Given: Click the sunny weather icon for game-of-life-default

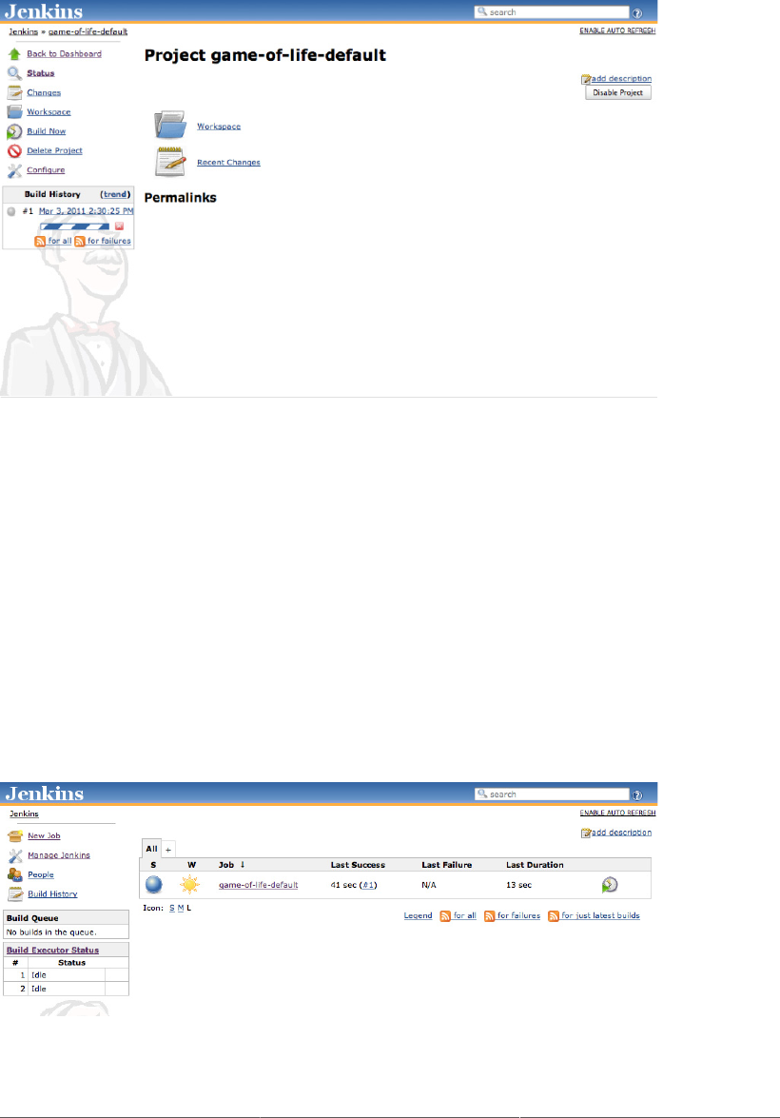Looking at the screenshot, I should coord(189,885).
